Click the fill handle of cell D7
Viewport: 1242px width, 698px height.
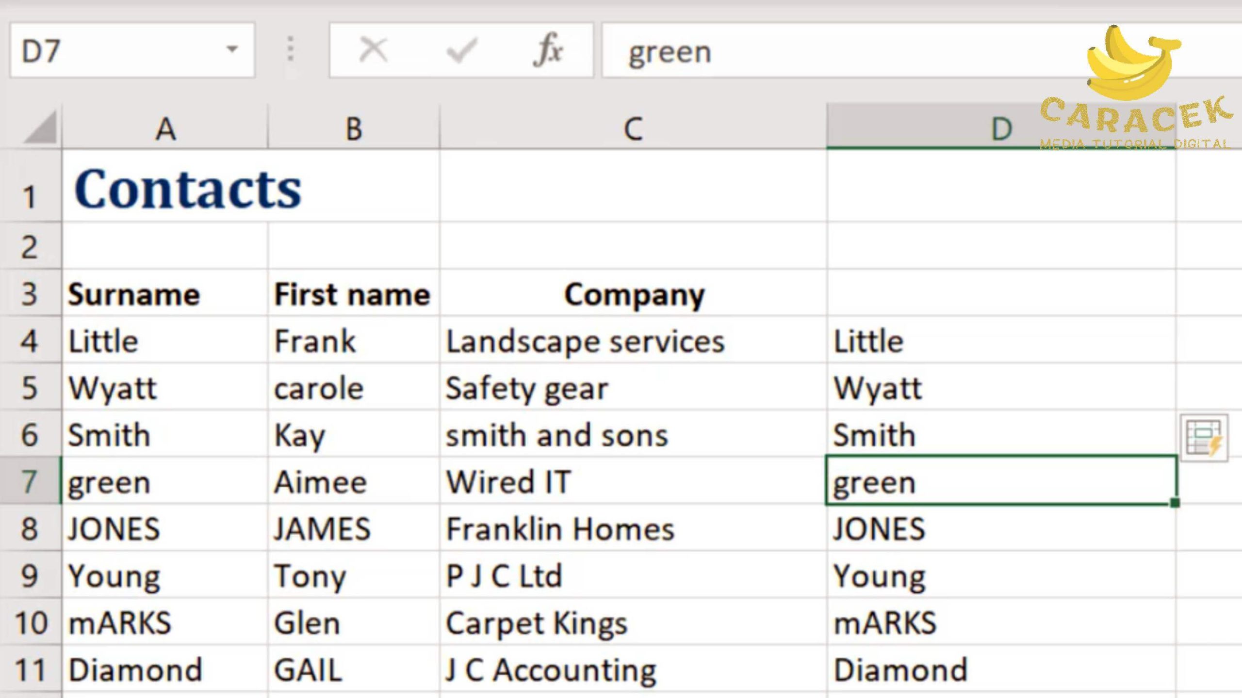(x=1175, y=503)
